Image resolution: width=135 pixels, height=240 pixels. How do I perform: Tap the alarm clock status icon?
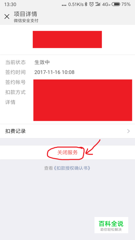(92, 4)
